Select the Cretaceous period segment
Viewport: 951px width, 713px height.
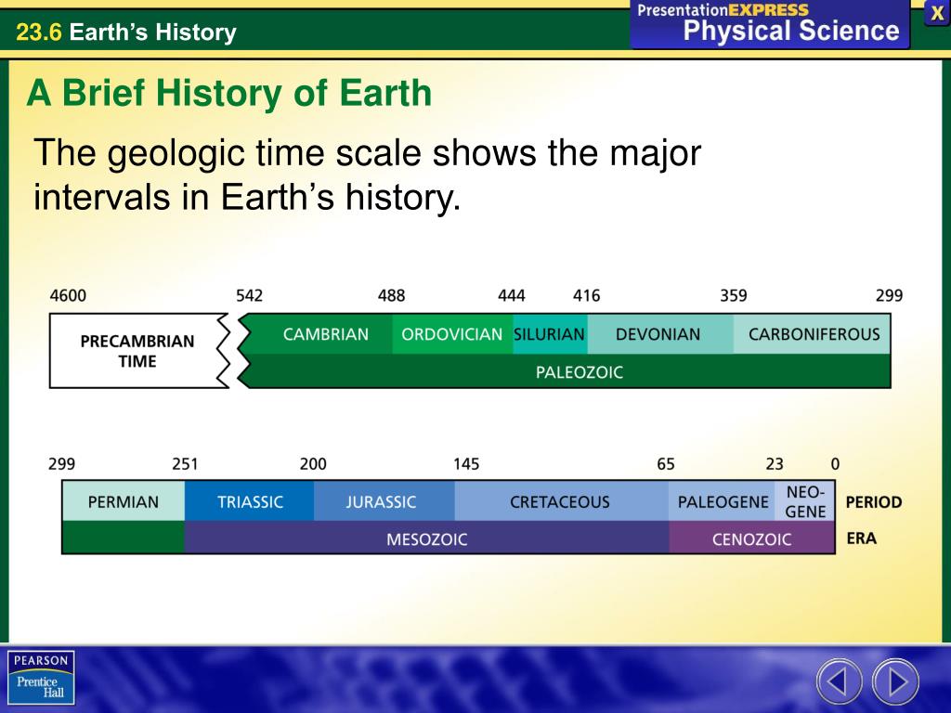(x=562, y=501)
